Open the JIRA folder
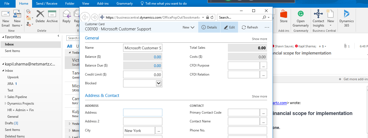Viewport: 368px width, 138px height. click(x=10, y=84)
